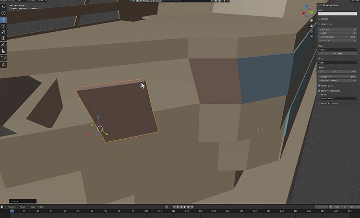Disable Show Mouse Events checkbox

(x=319, y=91)
